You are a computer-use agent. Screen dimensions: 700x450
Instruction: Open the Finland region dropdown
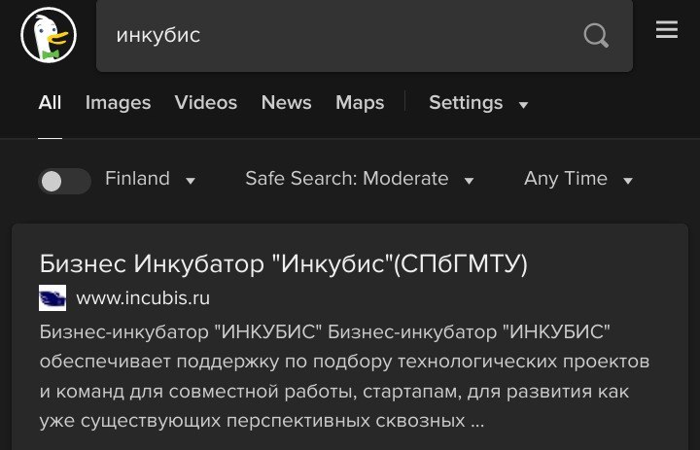[151, 179]
